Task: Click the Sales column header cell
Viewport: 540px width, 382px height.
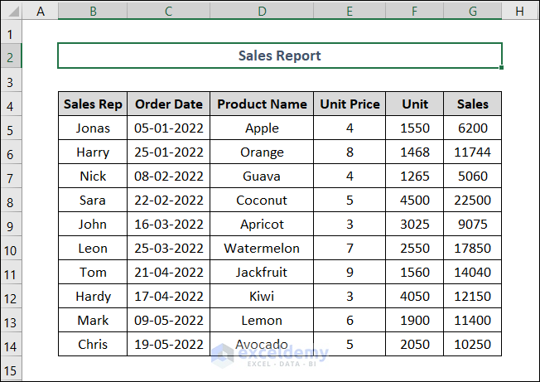Action: pos(472,104)
